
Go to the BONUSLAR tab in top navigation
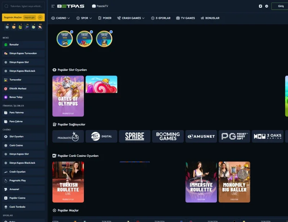point(210,18)
